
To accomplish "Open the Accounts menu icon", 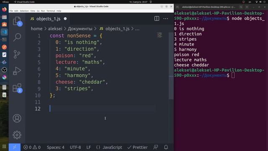I will tap(17, 118).
